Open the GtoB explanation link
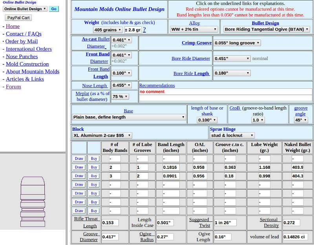The image size is (314, 245). 235,108
